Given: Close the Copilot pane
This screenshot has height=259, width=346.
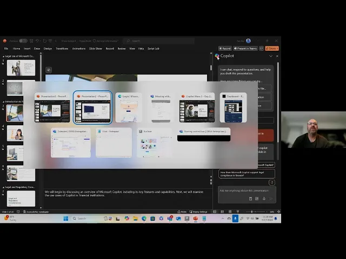Looking at the screenshot, I should [277, 56].
